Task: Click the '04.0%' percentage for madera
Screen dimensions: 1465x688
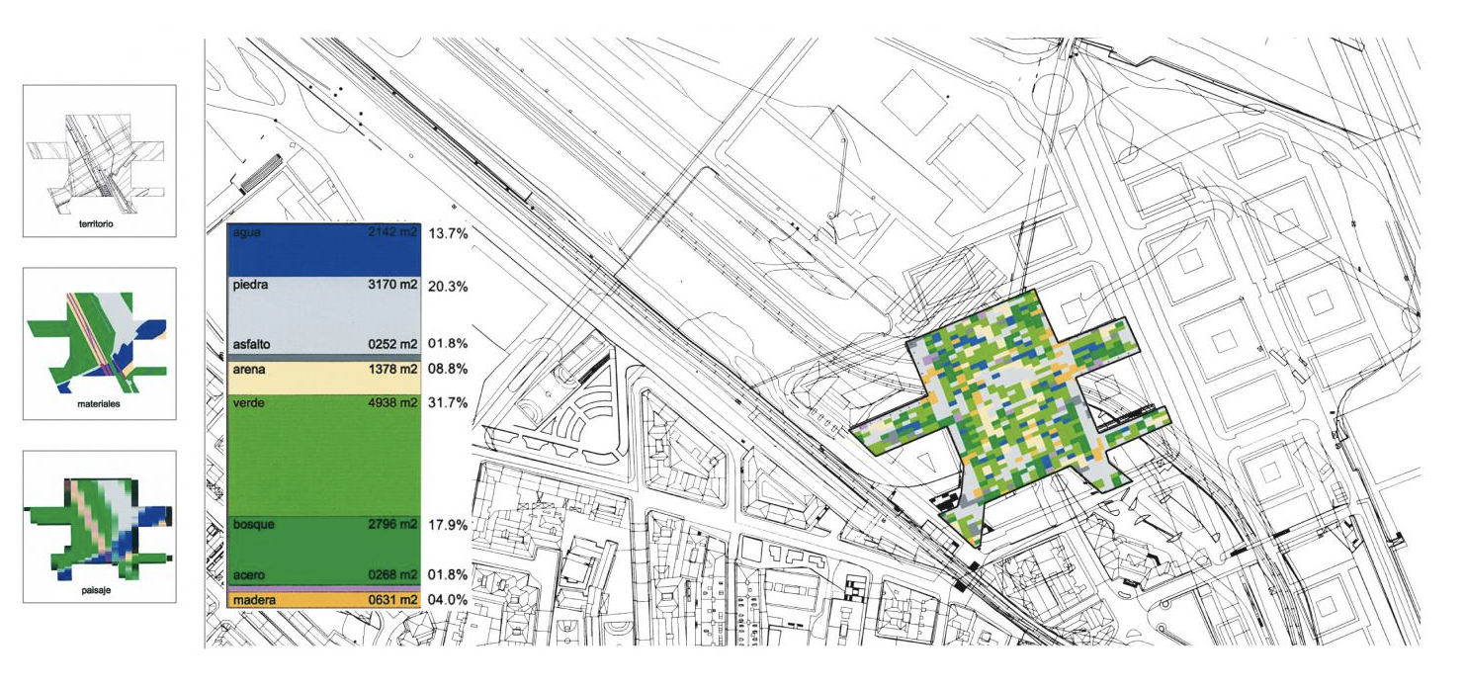Action: tap(448, 600)
